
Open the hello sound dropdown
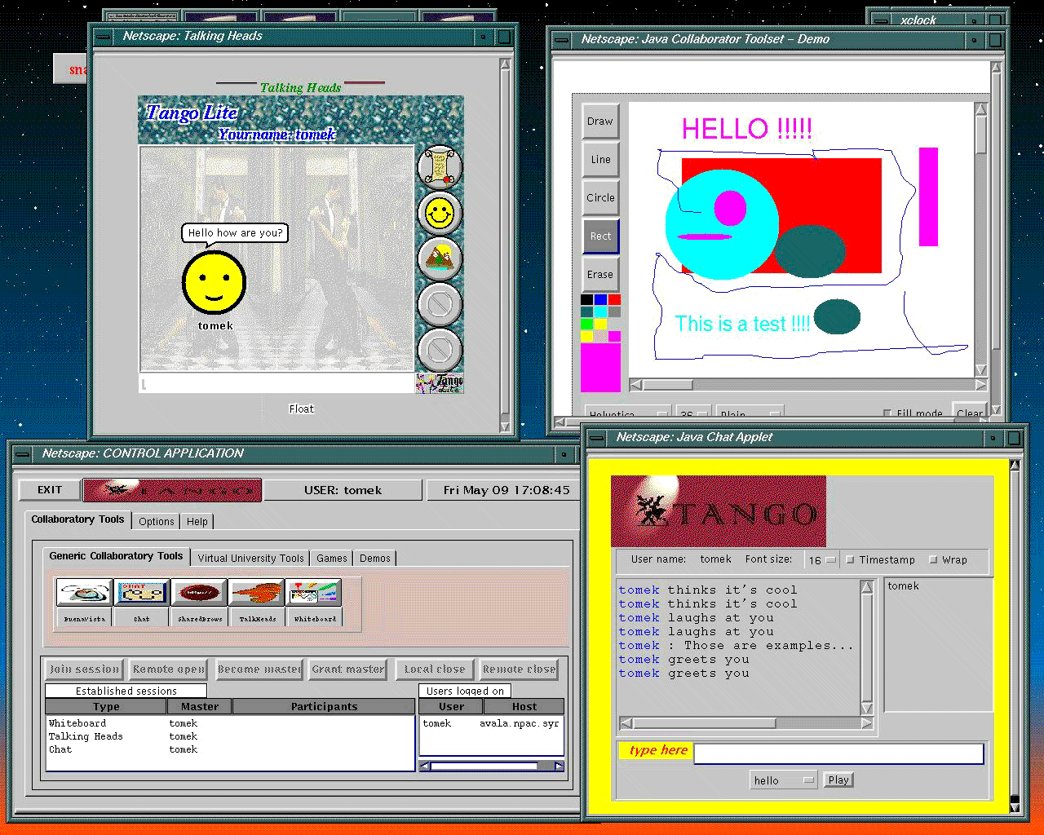[x=783, y=780]
